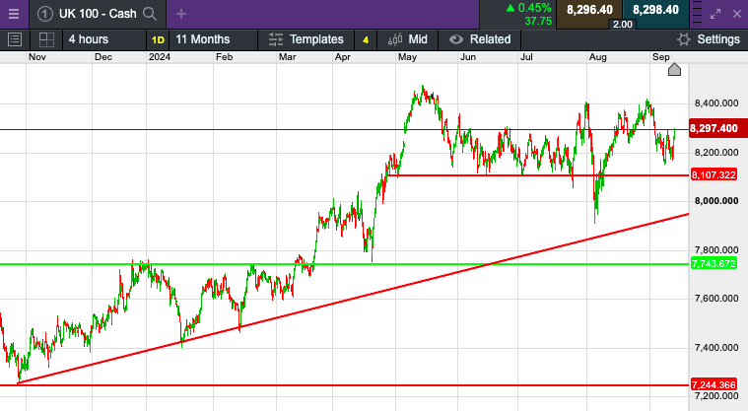The width and height of the screenshot is (748, 411).
Task: Click the Aug label on time axis
Action: tap(598, 57)
